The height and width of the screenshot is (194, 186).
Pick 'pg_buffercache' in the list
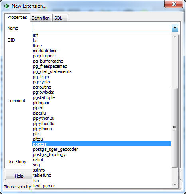click(102, 61)
